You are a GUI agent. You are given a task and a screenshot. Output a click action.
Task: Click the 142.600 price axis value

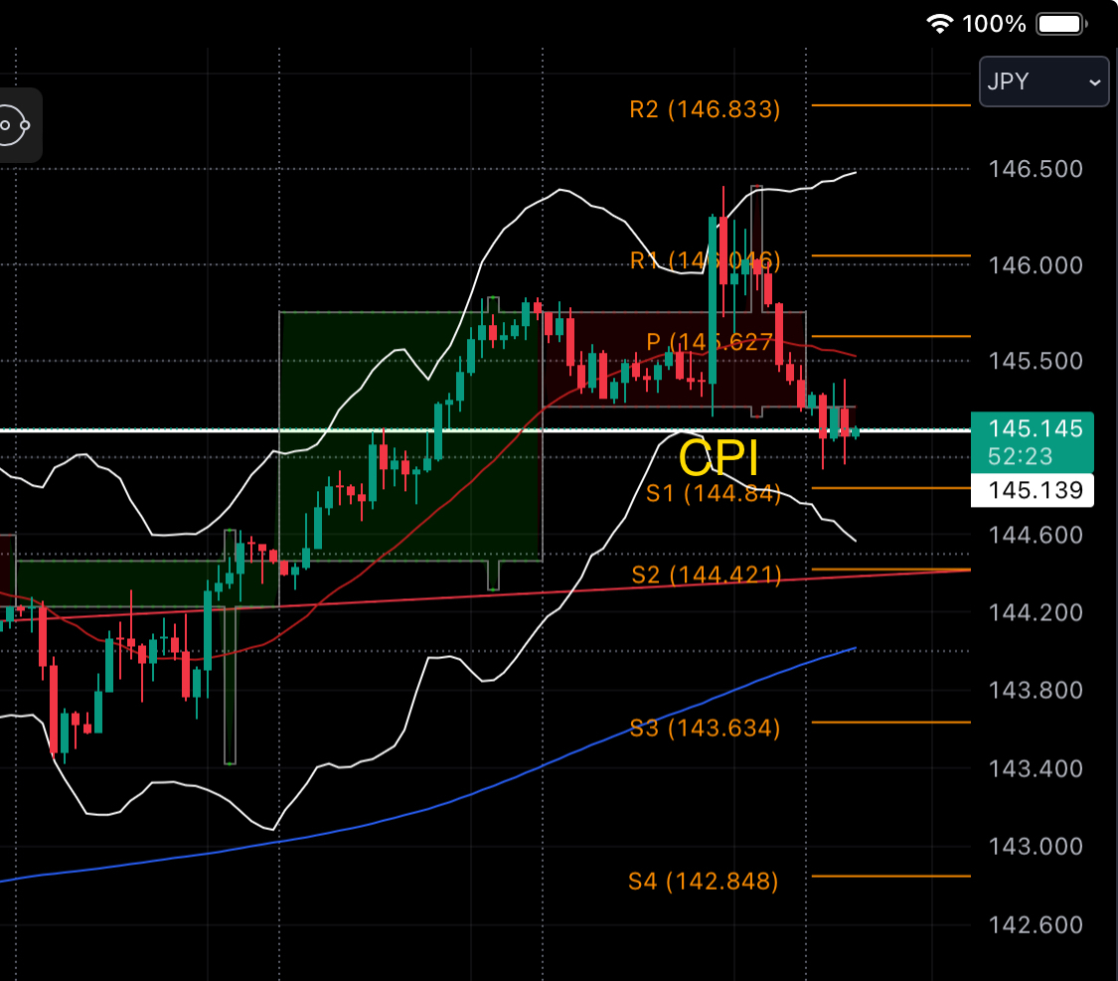1036,924
